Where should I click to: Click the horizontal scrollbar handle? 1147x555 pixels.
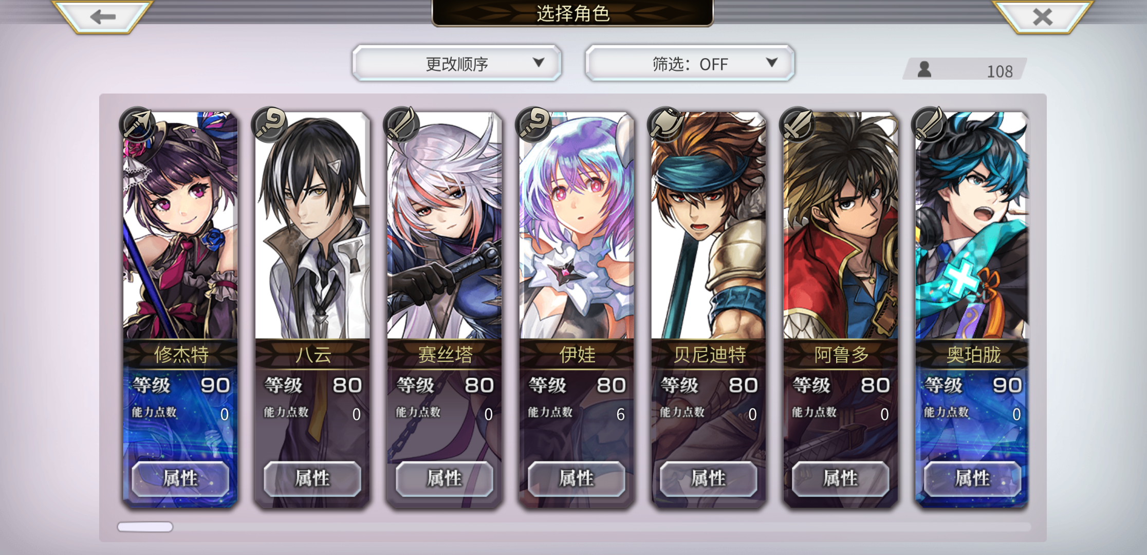tap(145, 527)
